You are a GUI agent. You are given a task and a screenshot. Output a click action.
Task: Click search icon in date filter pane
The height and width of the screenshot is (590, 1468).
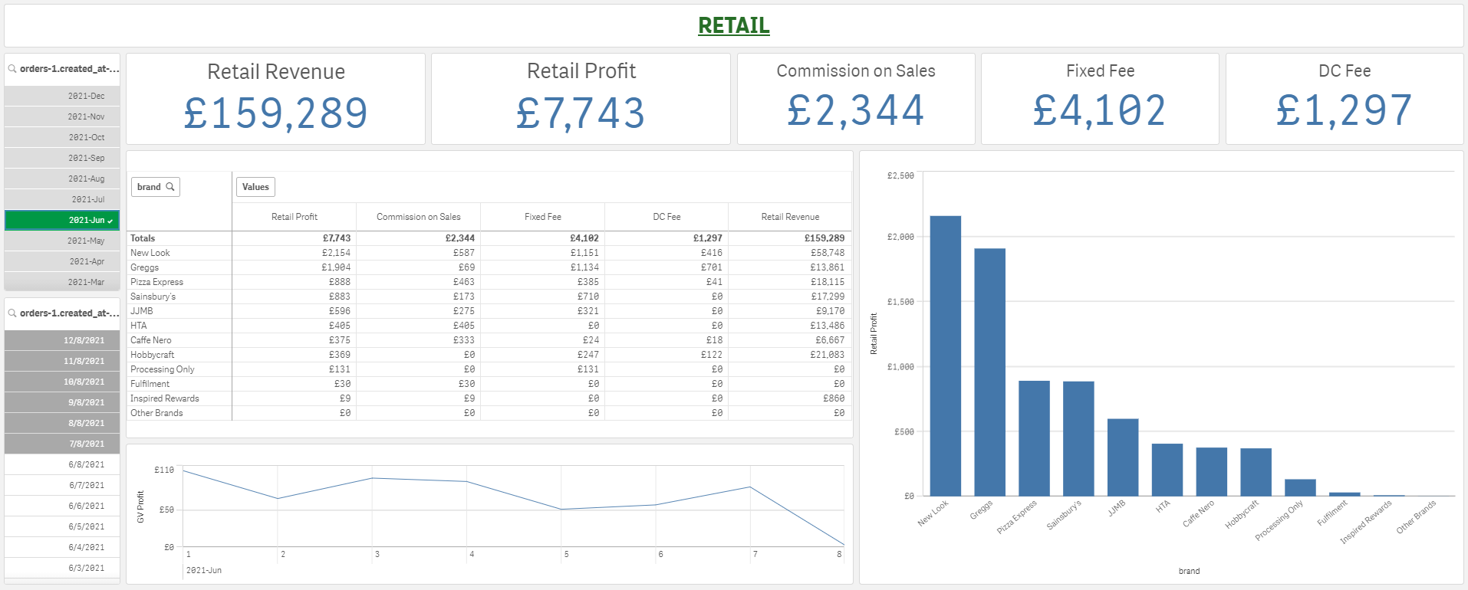point(12,313)
